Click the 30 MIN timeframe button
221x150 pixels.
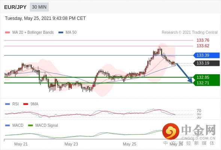click(x=39, y=7)
